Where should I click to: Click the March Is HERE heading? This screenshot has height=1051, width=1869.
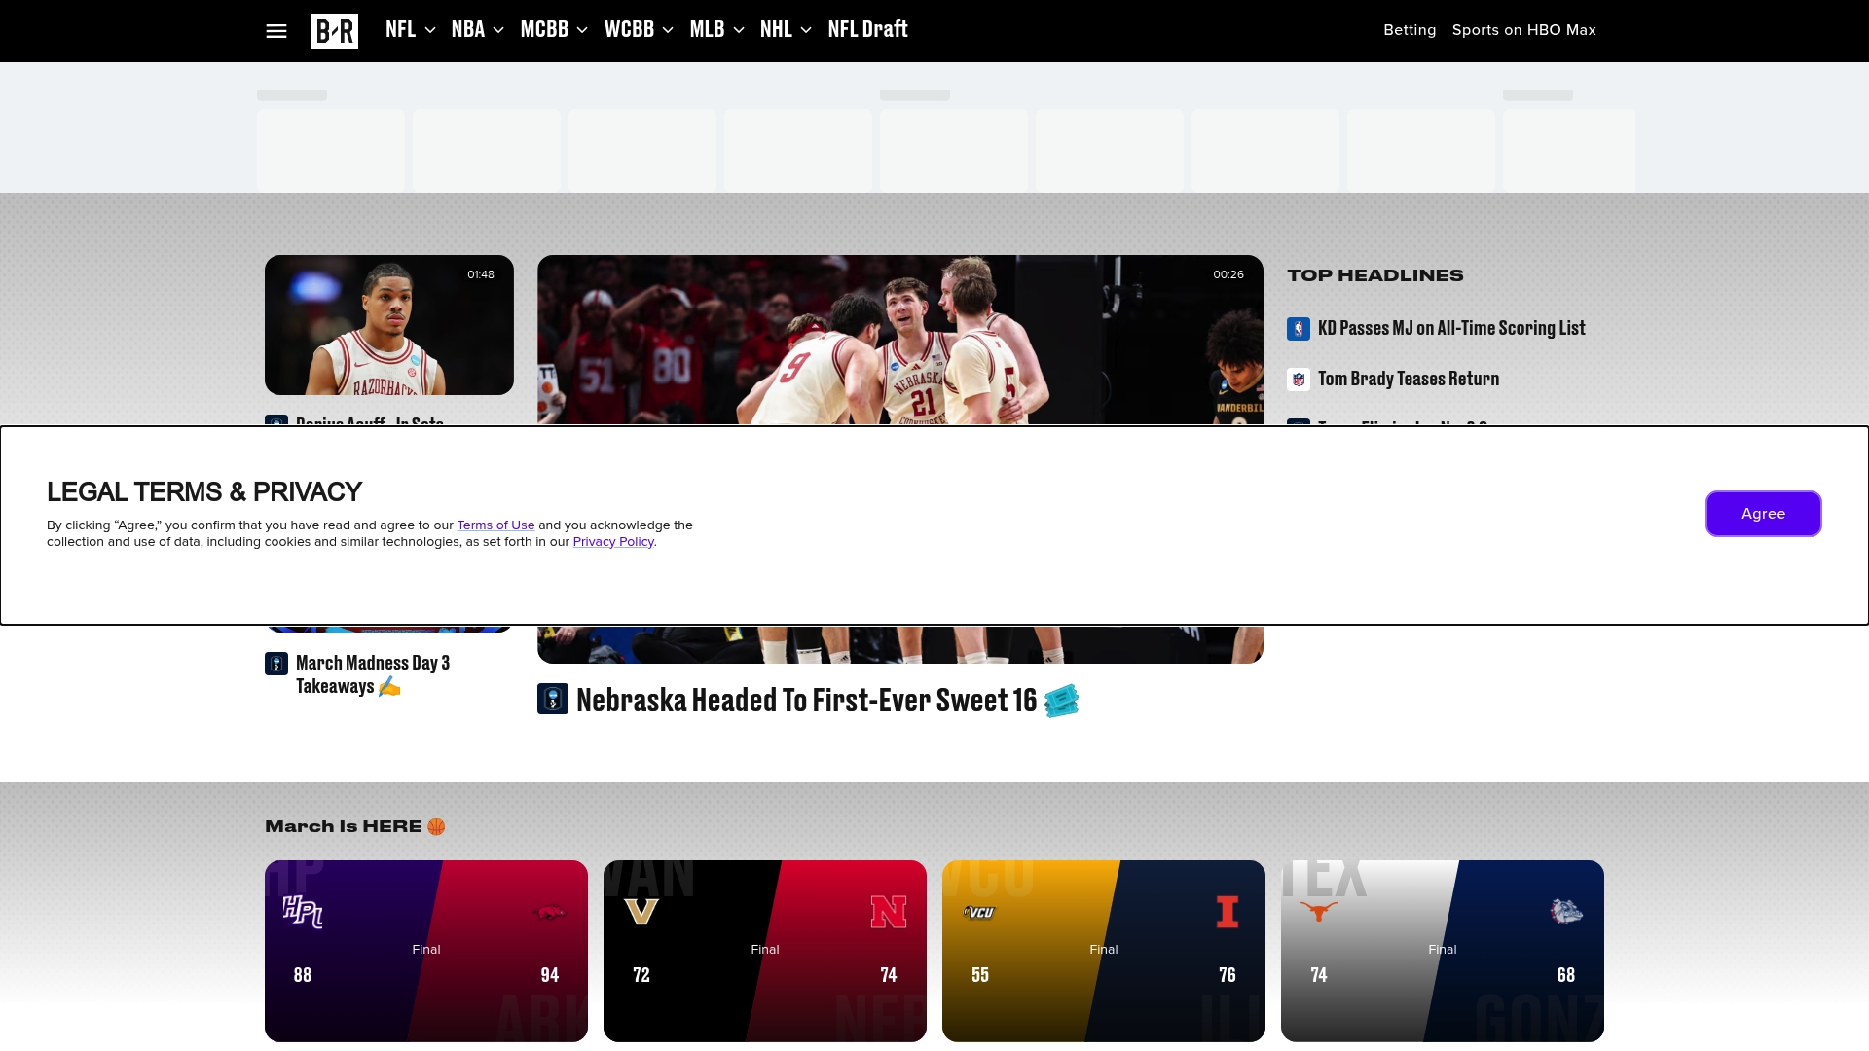click(x=354, y=826)
